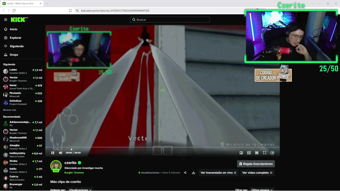Open baldu's channel avatar
The height and width of the screenshot is (191, 340).
(6, 170)
